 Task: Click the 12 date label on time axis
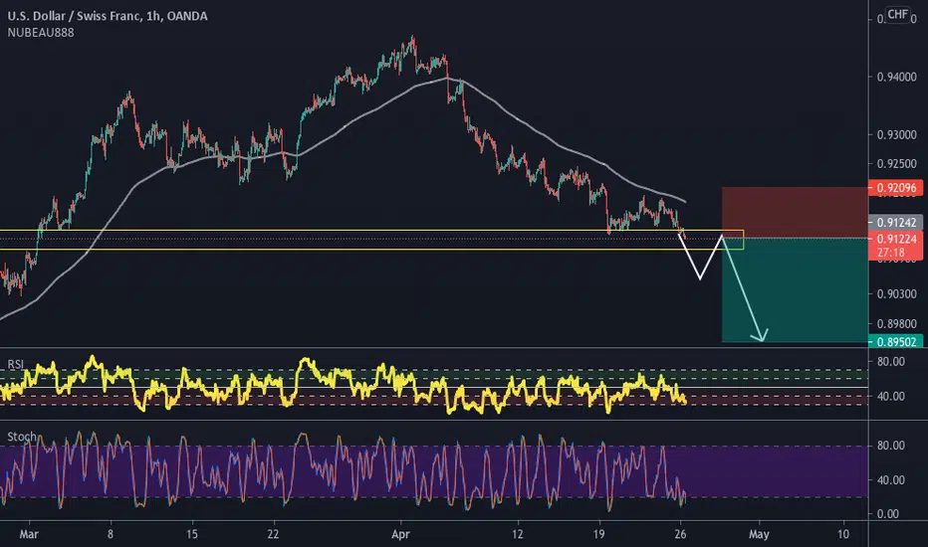(x=518, y=535)
